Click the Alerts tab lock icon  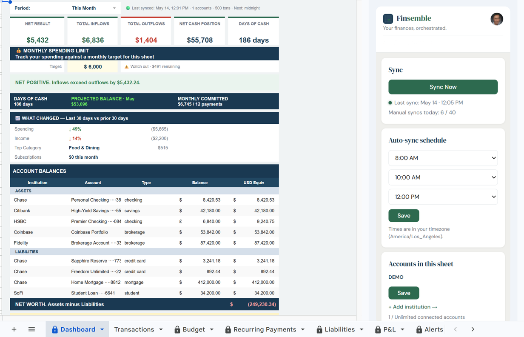[x=419, y=329]
